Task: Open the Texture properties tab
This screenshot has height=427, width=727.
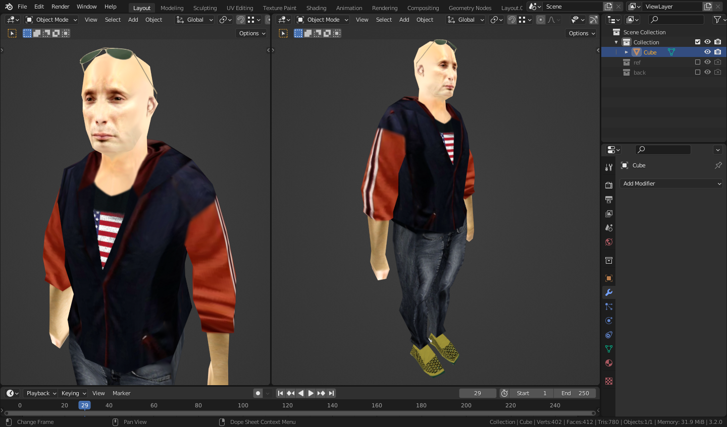Action: 609,381
